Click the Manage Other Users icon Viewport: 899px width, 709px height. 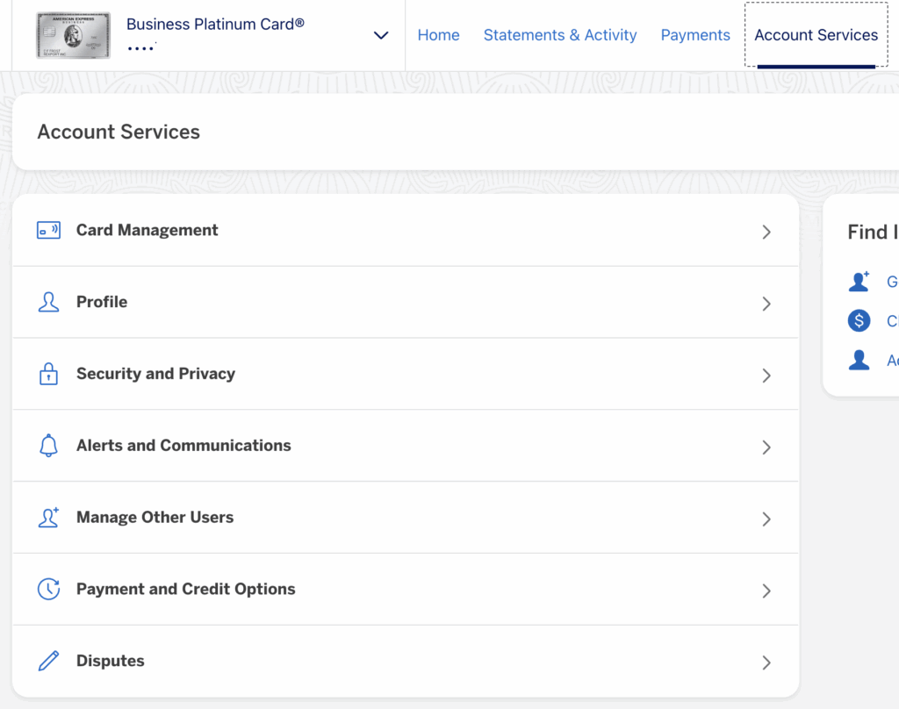pyautogui.click(x=48, y=518)
